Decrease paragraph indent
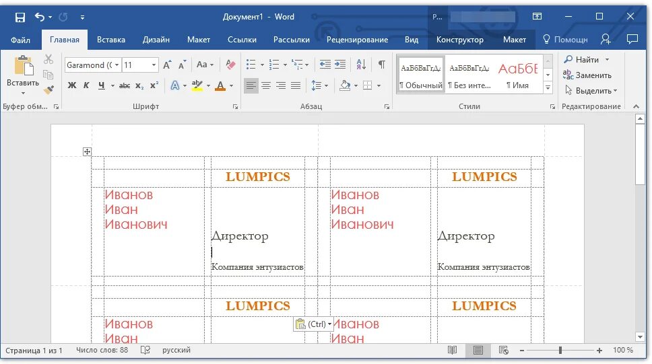The image size is (652, 364). coord(325,65)
